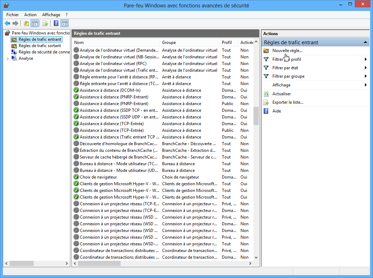Click the funnel icon beside Filtrer par groupe

click(x=266, y=76)
